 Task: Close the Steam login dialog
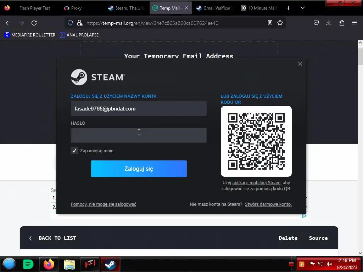point(300,64)
